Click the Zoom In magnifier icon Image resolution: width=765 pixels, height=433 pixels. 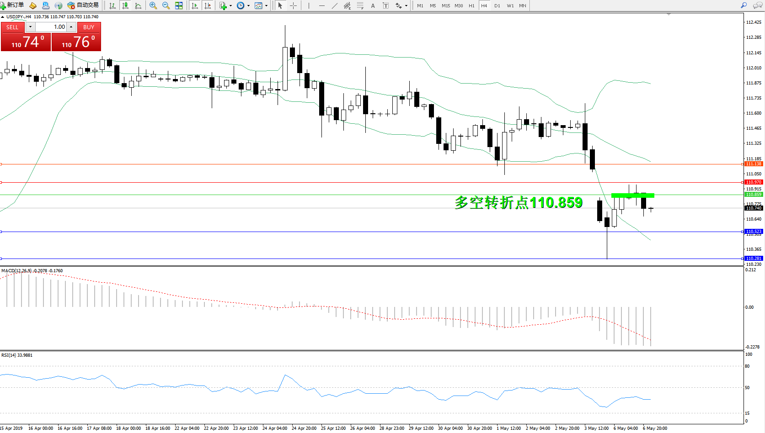(153, 5)
